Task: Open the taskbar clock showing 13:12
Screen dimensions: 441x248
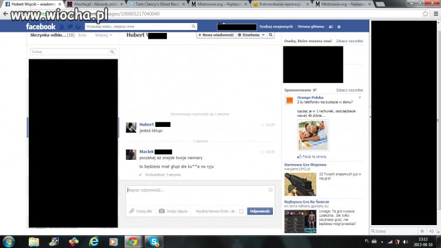Action: [x=423, y=242]
